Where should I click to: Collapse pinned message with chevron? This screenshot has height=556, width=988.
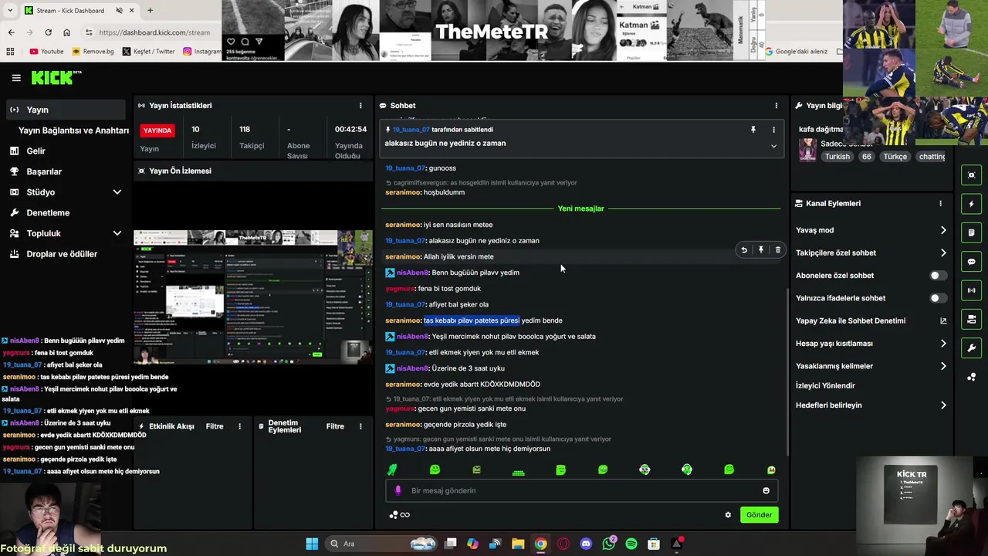pyautogui.click(x=773, y=146)
